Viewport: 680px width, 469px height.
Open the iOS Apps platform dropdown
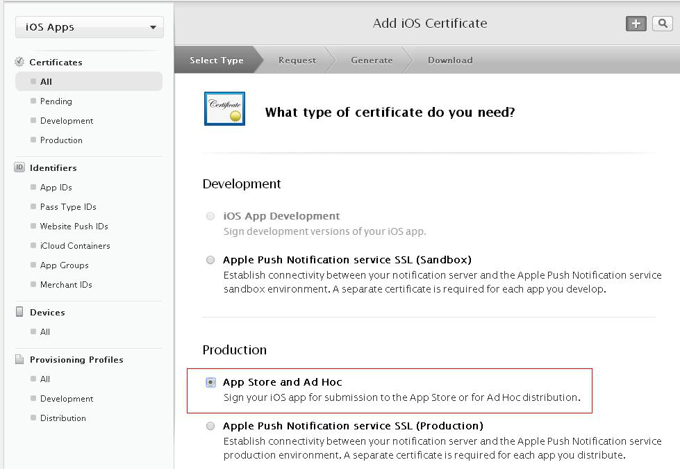(90, 27)
